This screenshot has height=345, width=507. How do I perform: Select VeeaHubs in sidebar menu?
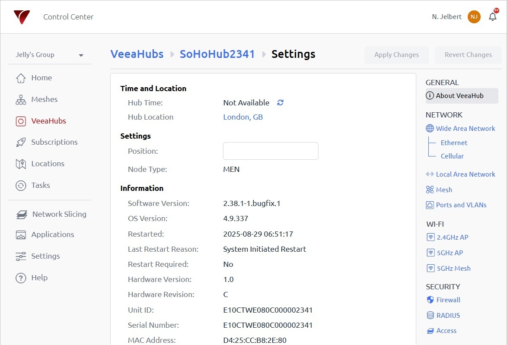click(x=48, y=121)
